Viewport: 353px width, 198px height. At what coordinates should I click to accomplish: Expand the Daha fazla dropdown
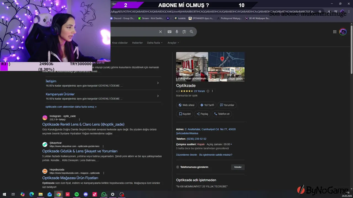pos(155,43)
